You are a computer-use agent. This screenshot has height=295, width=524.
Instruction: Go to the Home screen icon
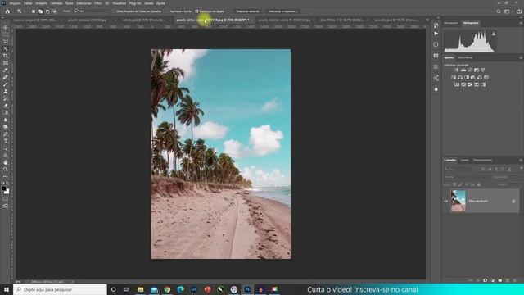(7, 11)
